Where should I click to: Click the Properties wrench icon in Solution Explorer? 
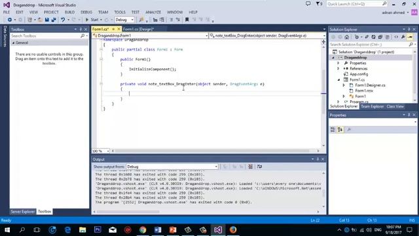click(403, 37)
